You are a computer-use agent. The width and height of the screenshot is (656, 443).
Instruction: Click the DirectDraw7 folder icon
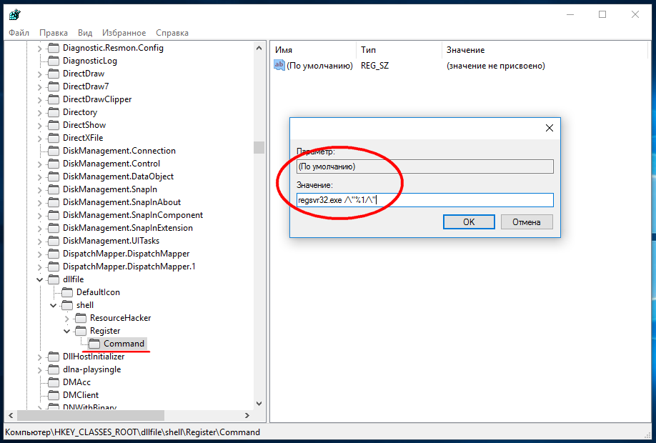point(54,86)
